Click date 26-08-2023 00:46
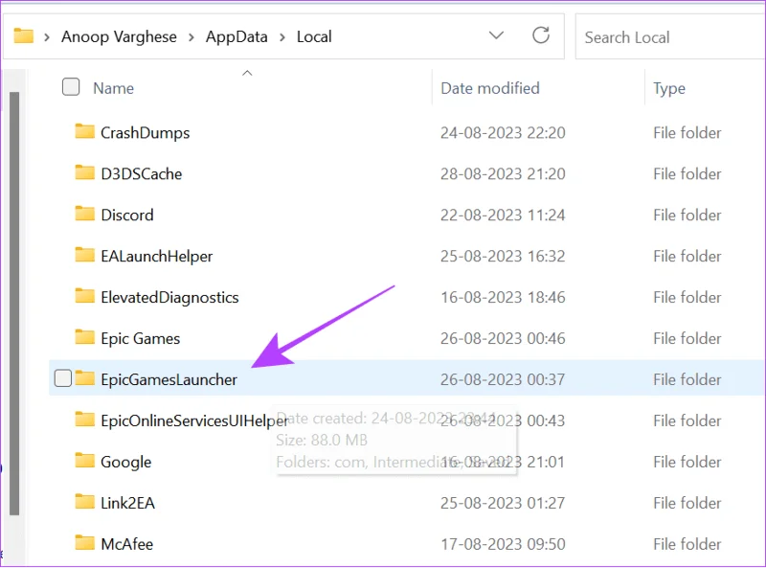766x568 pixels. coord(503,338)
